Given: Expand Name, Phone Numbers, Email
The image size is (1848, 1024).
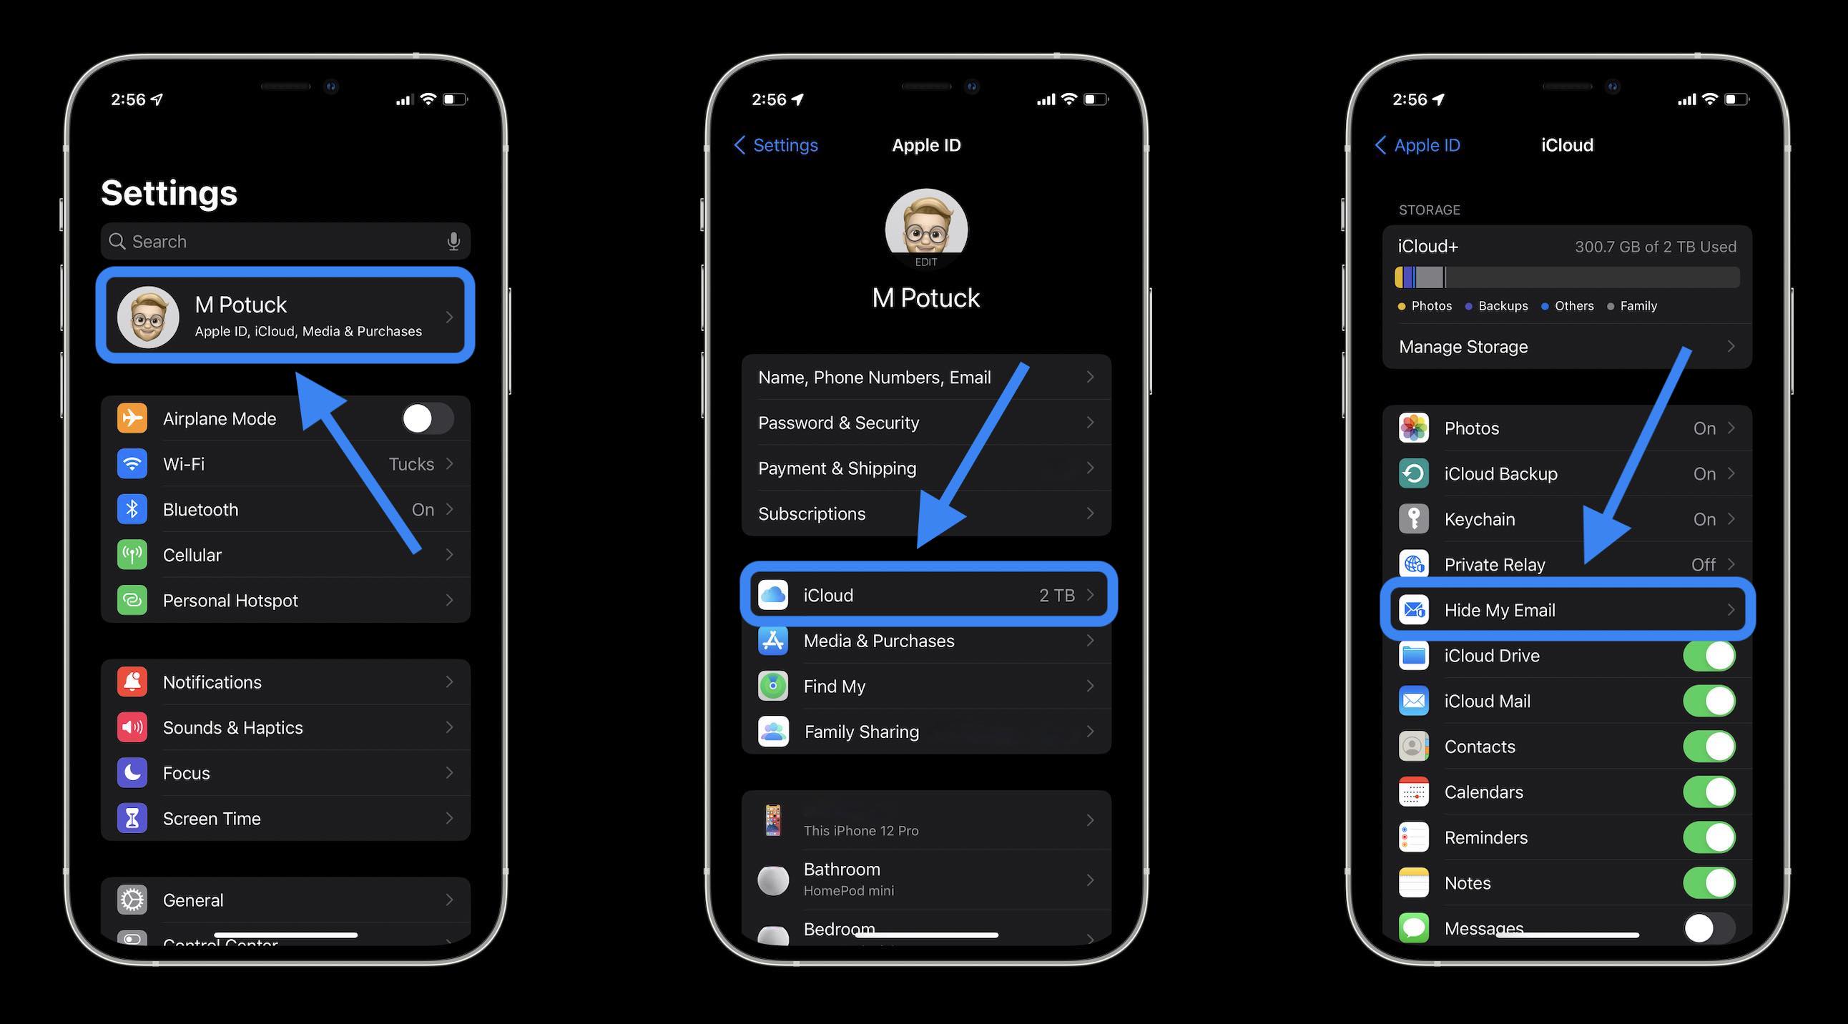Looking at the screenshot, I should click(x=925, y=376).
